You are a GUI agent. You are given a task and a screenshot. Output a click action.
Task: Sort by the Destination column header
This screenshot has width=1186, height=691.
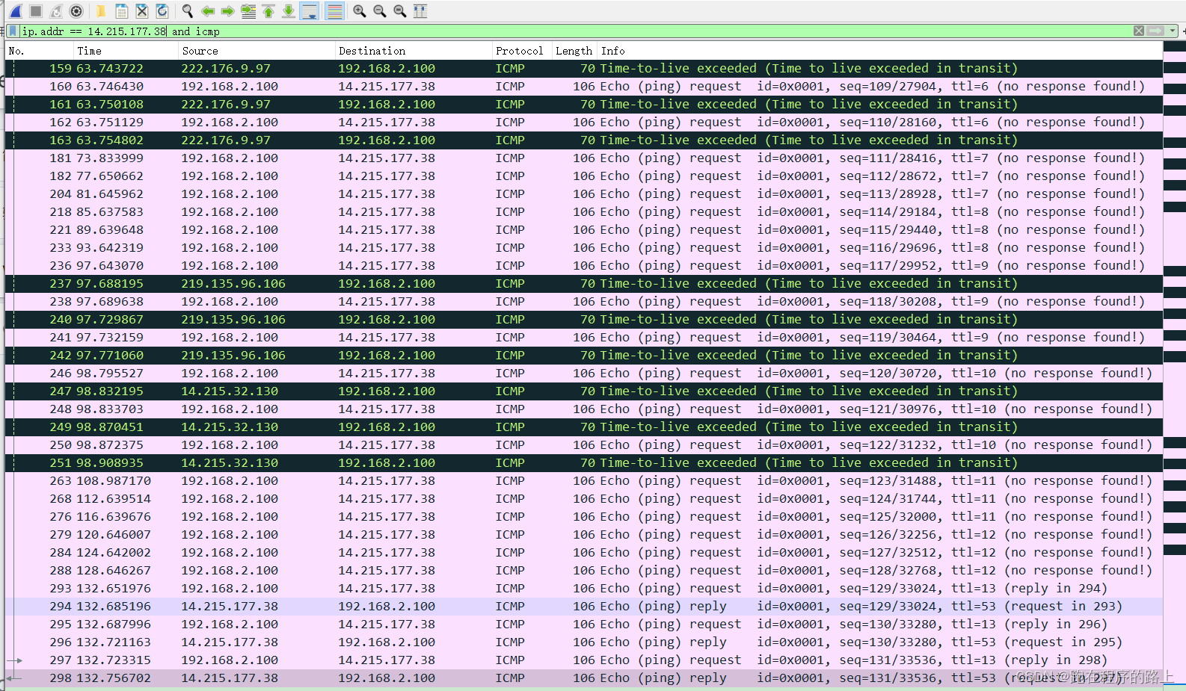414,51
